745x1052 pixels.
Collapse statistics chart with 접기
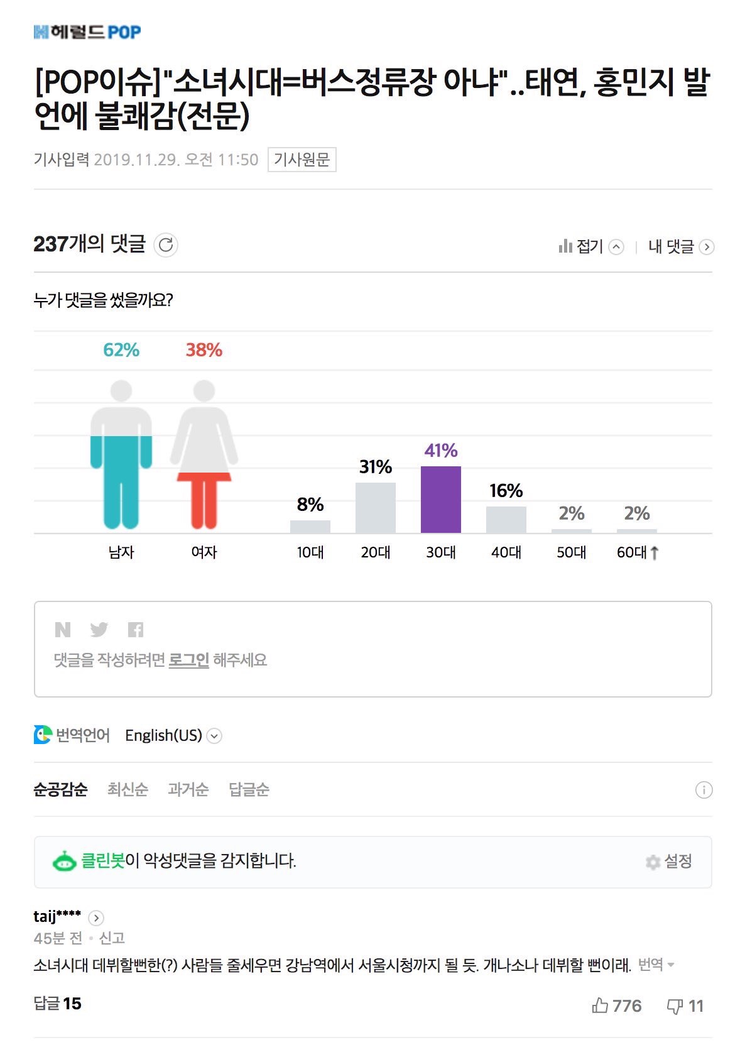coord(590,246)
